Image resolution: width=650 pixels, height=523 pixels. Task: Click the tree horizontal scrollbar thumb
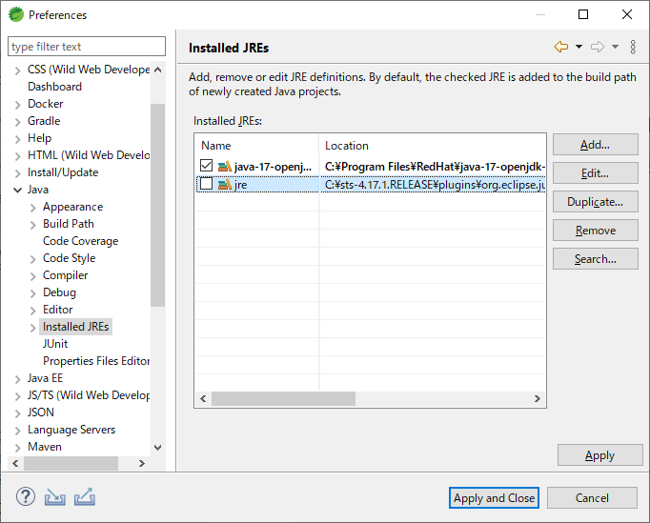[x=71, y=463]
